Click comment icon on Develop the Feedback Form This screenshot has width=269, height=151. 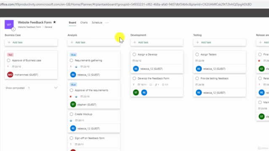(x=150, y=85)
